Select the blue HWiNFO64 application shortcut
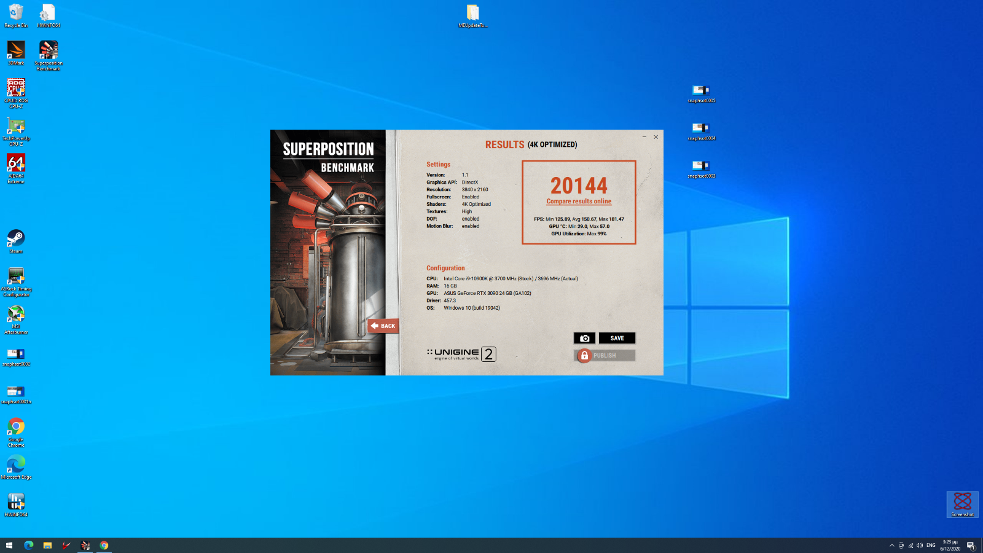 (16, 505)
